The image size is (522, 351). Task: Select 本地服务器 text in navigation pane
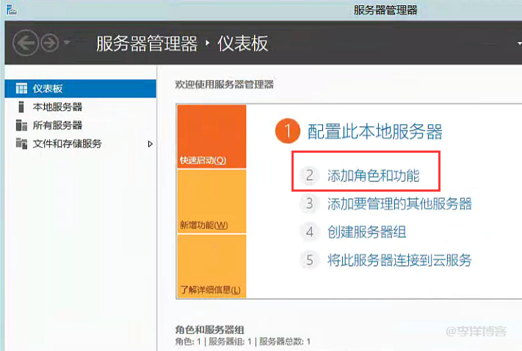[57, 107]
